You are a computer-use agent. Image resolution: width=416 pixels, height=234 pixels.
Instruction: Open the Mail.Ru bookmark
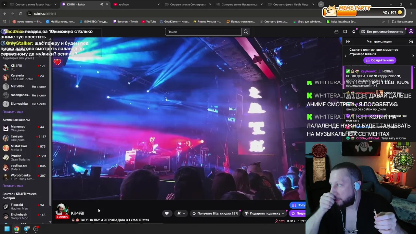pos(61,21)
